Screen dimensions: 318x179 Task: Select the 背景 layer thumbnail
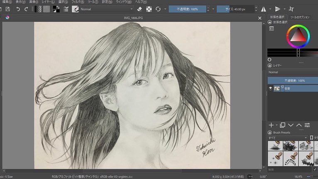pyautogui.click(x=277, y=88)
